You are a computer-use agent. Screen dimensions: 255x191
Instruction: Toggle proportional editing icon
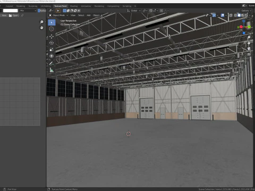(161, 11)
